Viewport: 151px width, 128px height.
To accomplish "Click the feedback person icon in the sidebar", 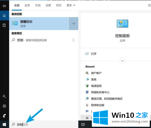I will tap(4, 116).
